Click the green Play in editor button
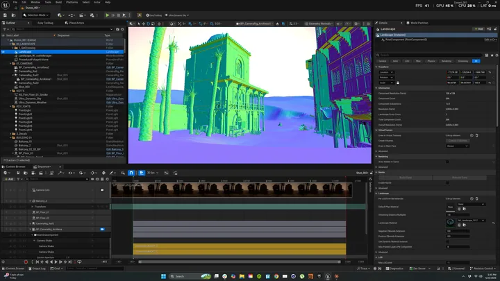The width and height of the screenshot is (500, 281). click(108, 15)
